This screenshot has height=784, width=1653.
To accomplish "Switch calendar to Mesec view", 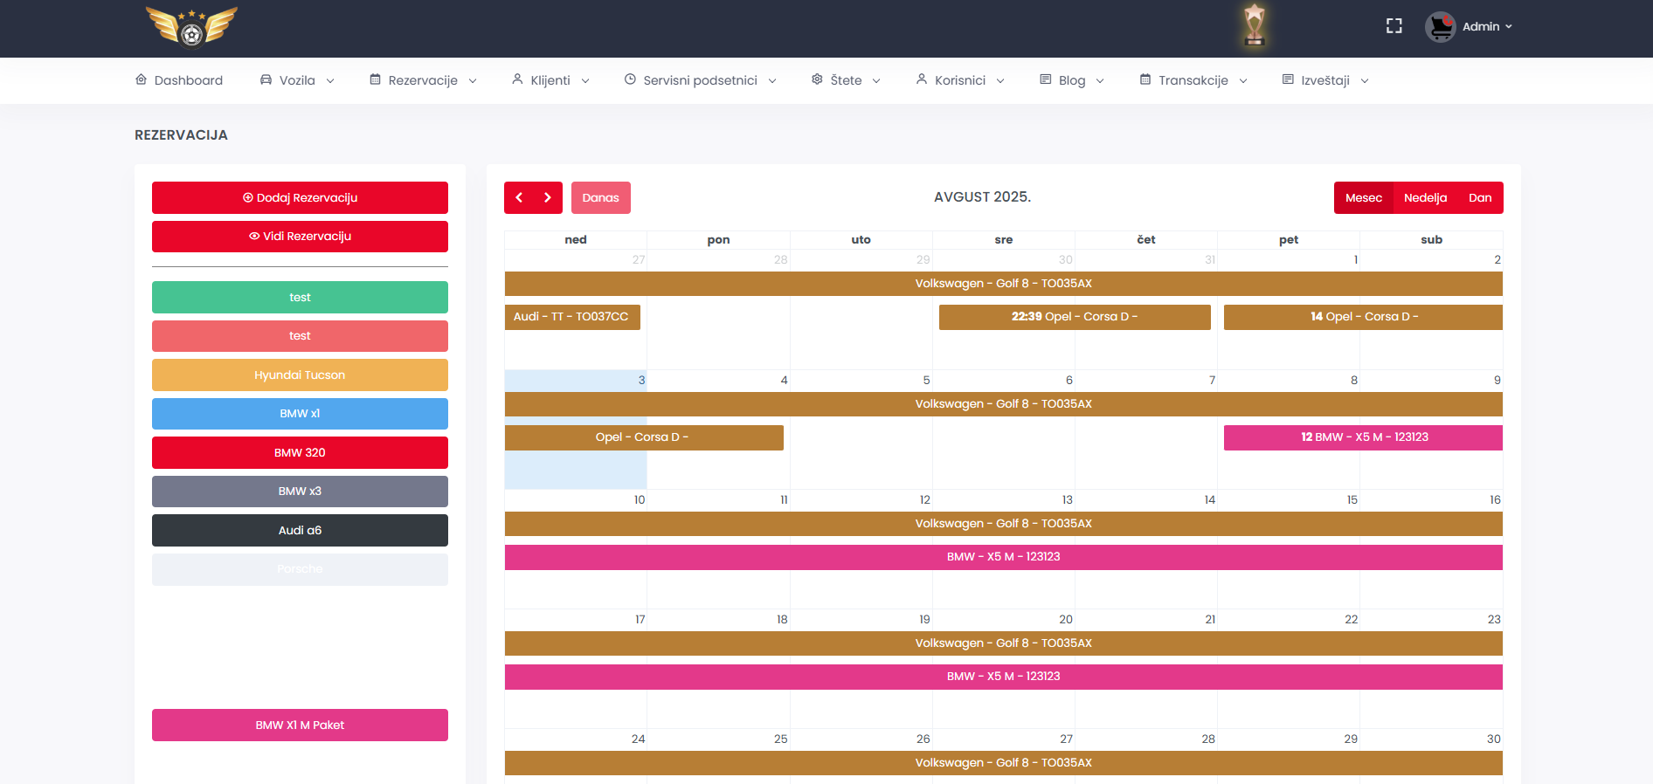I will (x=1363, y=198).
